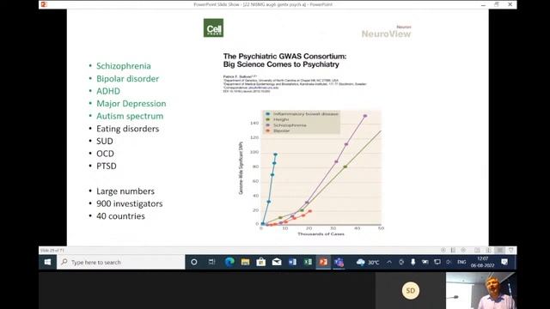
Task: Open Task View from the taskbar
Action: click(211, 262)
